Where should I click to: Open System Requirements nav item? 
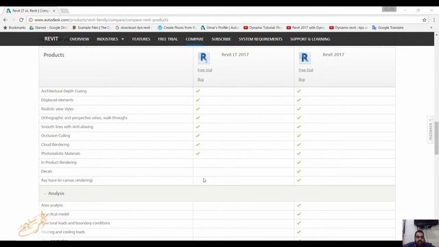click(261, 39)
